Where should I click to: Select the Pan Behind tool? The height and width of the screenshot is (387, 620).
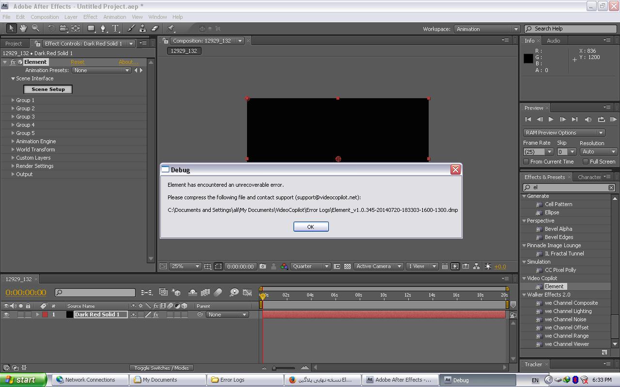(76, 29)
